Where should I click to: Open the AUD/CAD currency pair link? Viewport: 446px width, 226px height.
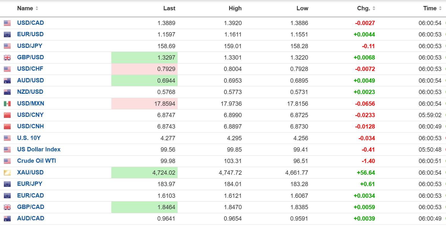[x=31, y=218]
